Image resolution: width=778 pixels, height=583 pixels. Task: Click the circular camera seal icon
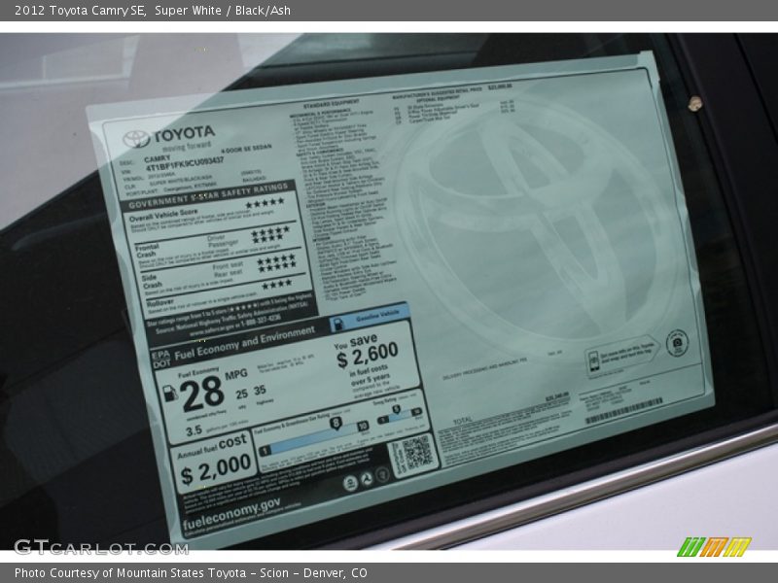tap(677, 343)
